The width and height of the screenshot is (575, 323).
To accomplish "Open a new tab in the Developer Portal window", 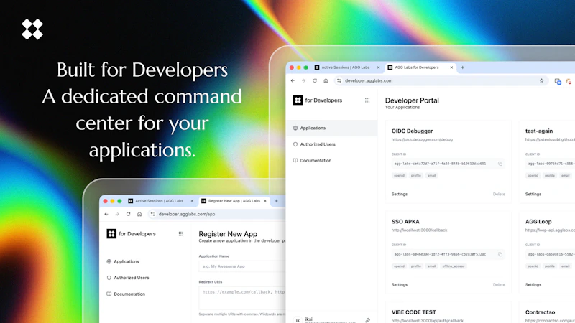I will tap(462, 67).
